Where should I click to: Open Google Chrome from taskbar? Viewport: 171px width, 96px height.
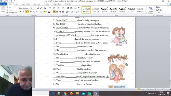[65, 93]
